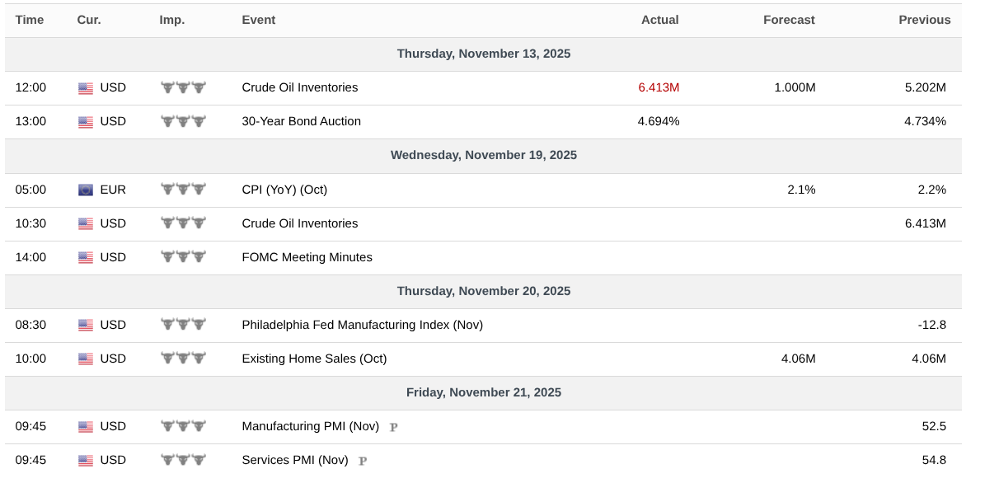Click the importance bulls in the CPI (YoY) row

point(182,190)
